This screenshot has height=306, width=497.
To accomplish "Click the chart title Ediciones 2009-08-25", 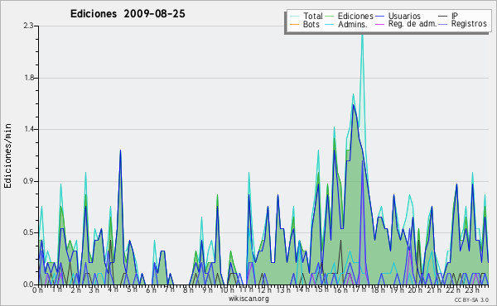I will pos(128,14).
